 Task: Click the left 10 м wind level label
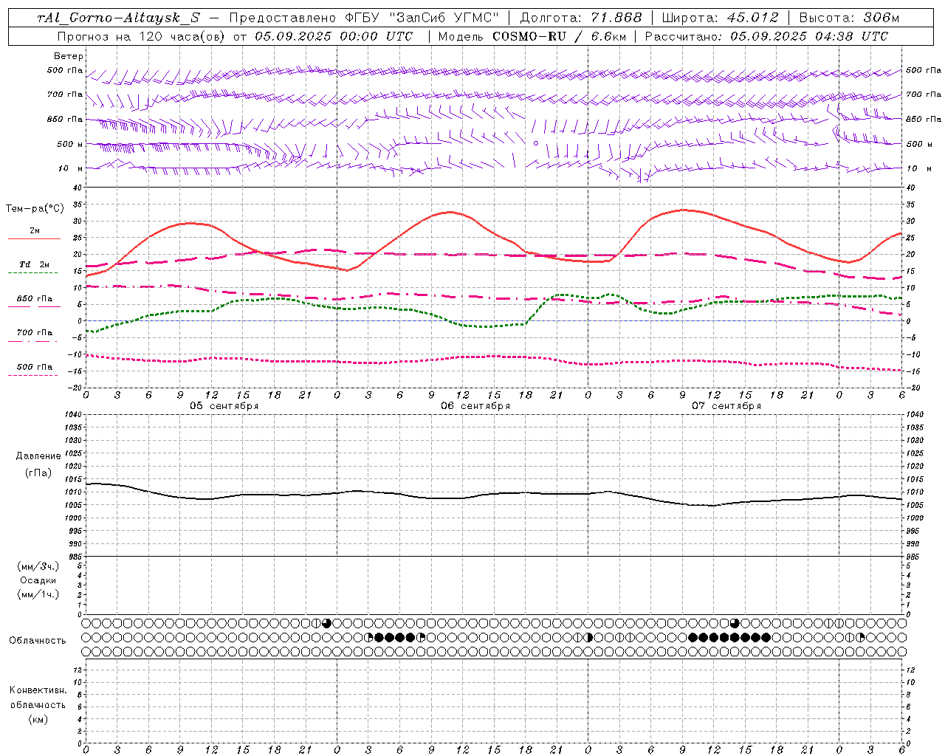pos(72,168)
